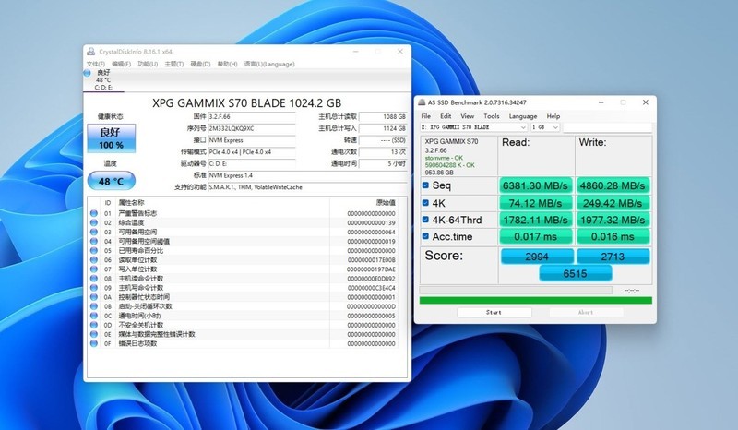The height and width of the screenshot is (430, 738).
Task: Open the Help menu in AS SSD Benchmark
Action: (x=553, y=116)
